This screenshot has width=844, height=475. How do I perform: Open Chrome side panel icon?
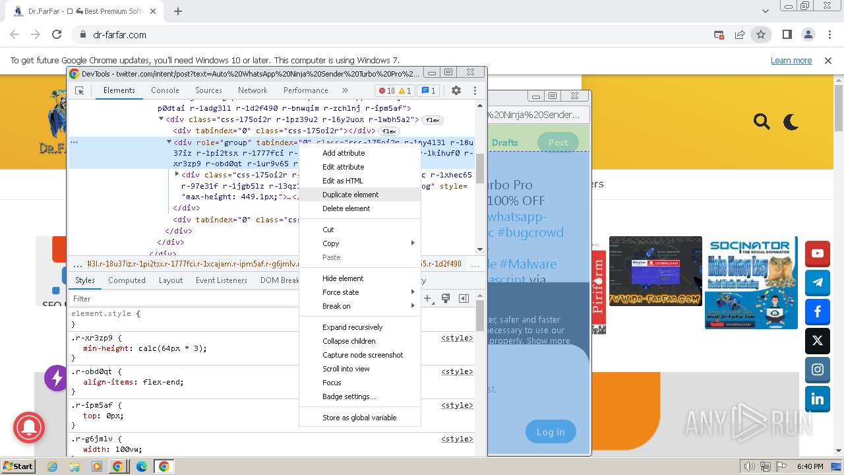pos(787,34)
